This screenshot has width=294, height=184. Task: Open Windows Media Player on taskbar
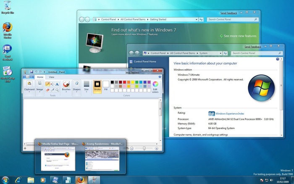43,180
